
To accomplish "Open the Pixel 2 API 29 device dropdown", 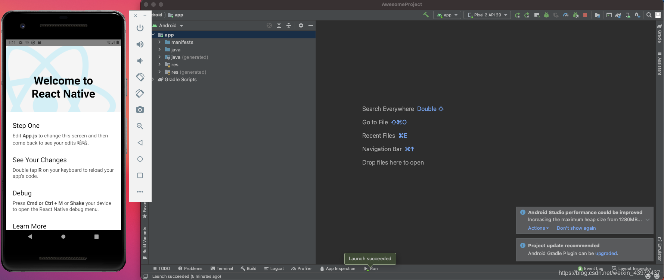I will point(487,15).
